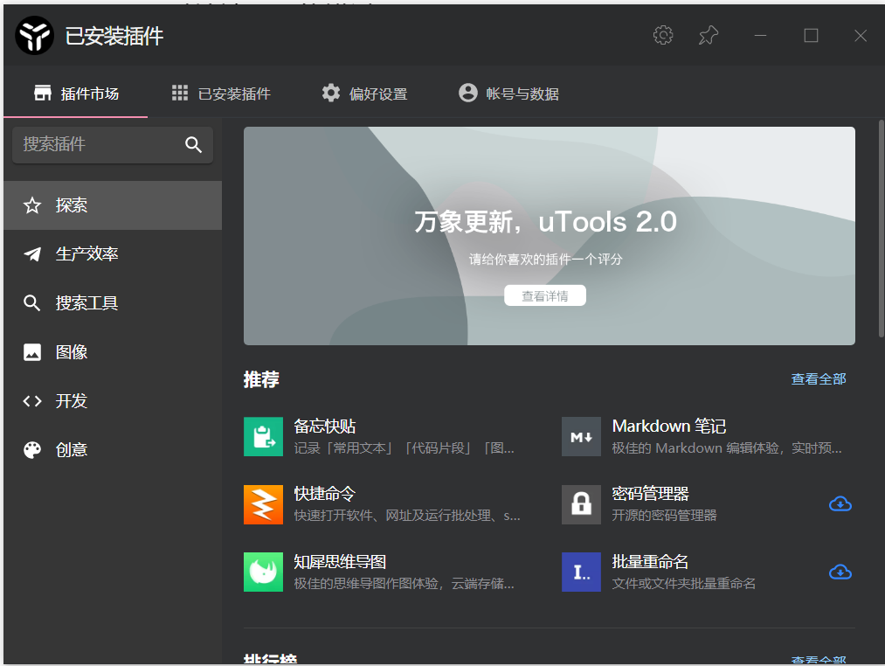Open Markdown 笔记 plugin title
885x666 pixels.
click(669, 426)
